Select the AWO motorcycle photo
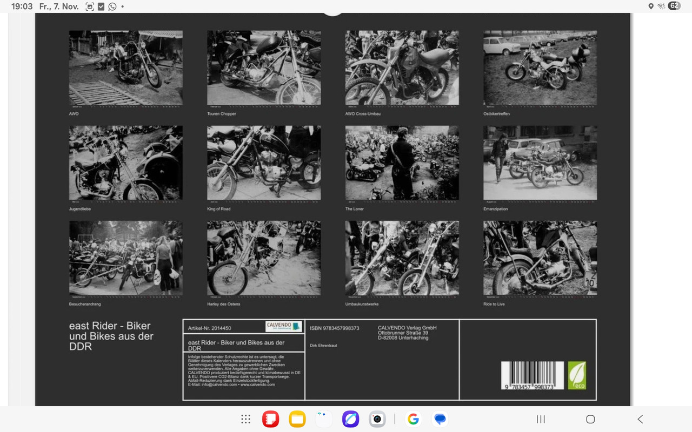The height and width of the screenshot is (432, 692). pyautogui.click(x=126, y=67)
